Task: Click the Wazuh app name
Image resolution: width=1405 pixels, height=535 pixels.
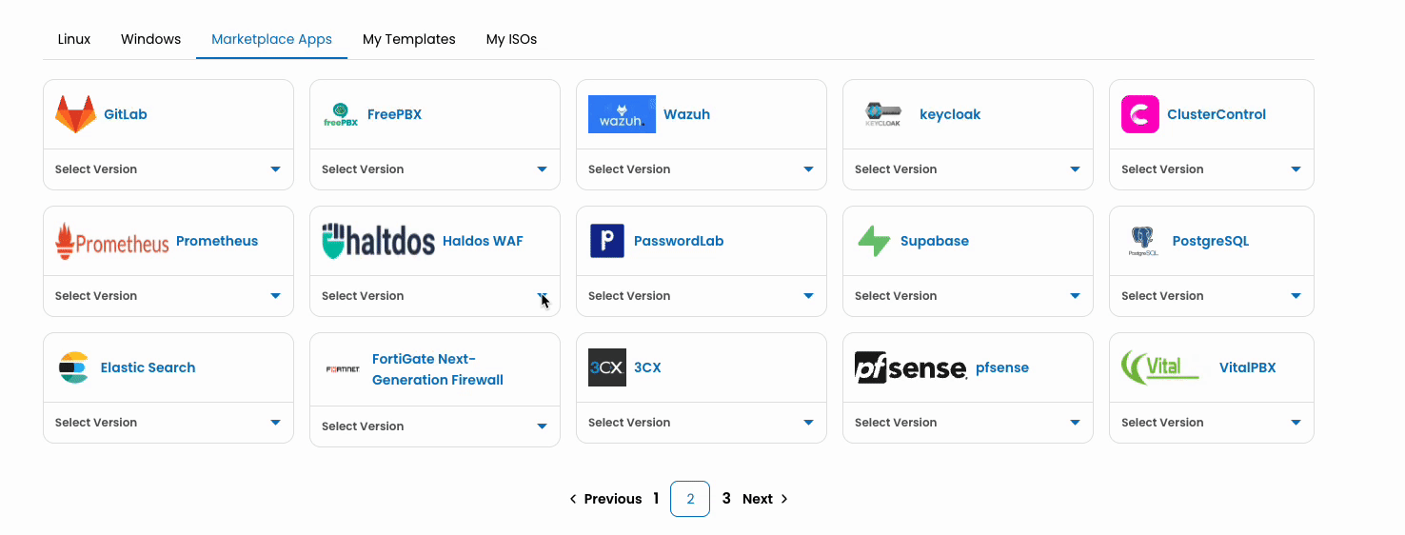Action: (686, 114)
